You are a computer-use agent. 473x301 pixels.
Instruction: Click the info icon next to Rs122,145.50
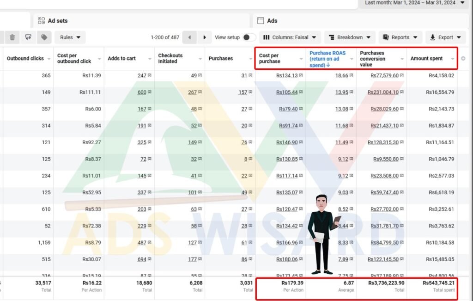(x=402, y=259)
